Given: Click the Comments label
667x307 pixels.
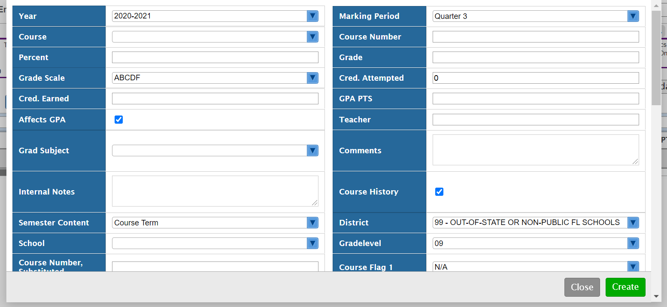Looking at the screenshot, I should click(360, 151).
